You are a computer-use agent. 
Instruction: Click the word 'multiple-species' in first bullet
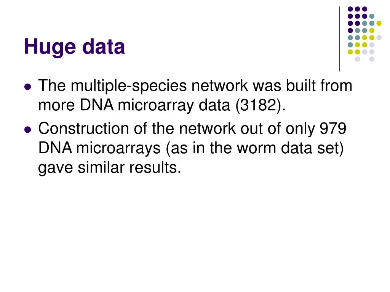coord(129,86)
